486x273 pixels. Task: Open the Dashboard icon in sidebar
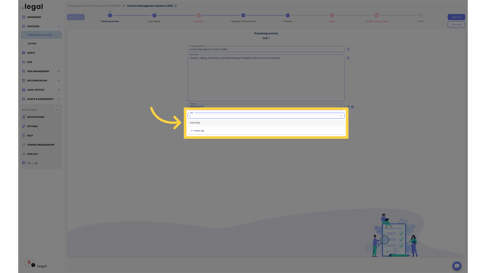coord(24,17)
